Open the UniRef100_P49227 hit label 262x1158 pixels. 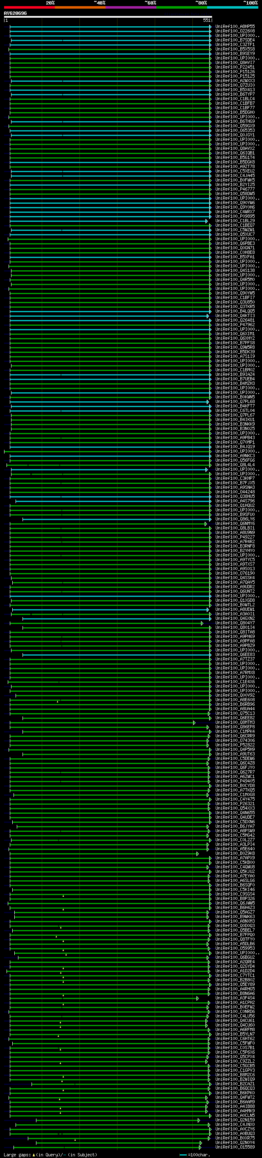[x=235, y=537]
